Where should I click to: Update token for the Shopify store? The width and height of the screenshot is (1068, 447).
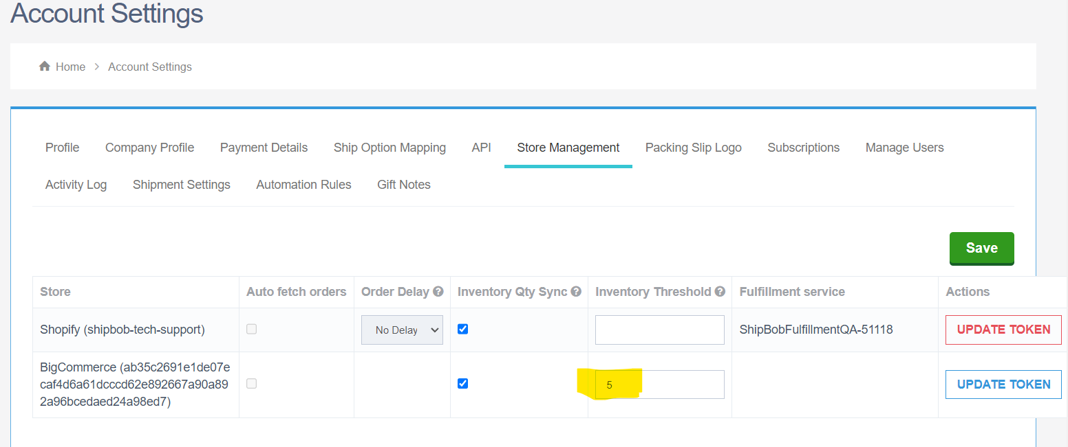(x=1003, y=330)
